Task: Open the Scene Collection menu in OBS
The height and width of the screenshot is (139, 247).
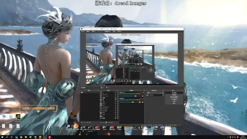Action: point(108,32)
